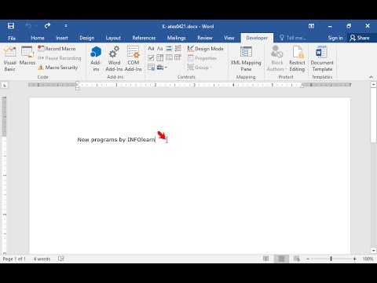Click the Redo arrow in the title bar
This screenshot has width=377, height=283.
47,26
